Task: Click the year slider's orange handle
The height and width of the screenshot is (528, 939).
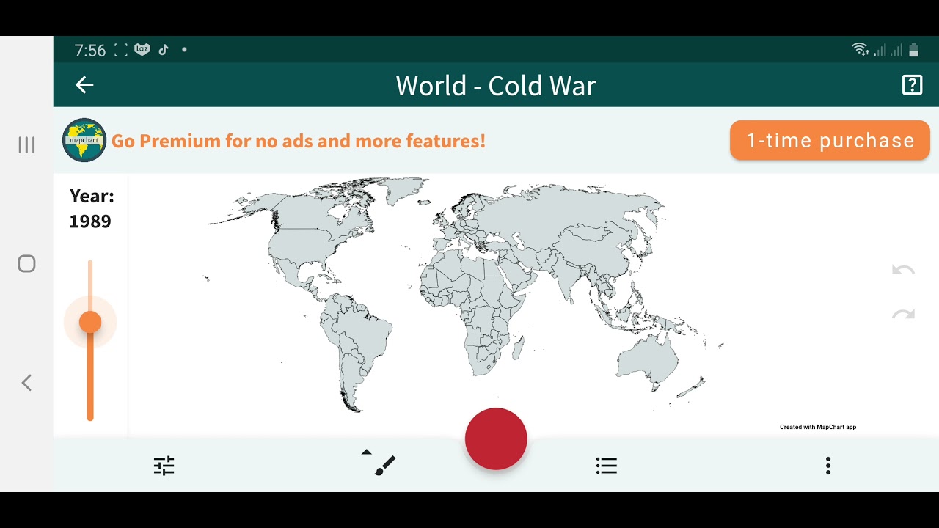Action: tap(90, 322)
